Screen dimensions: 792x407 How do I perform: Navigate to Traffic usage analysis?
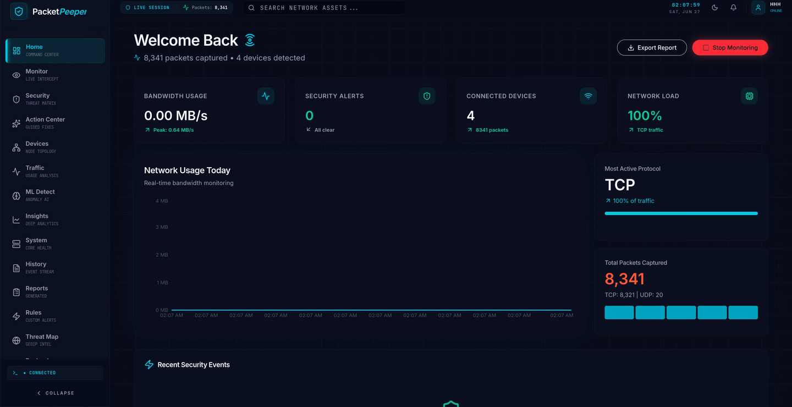tap(55, 172)
